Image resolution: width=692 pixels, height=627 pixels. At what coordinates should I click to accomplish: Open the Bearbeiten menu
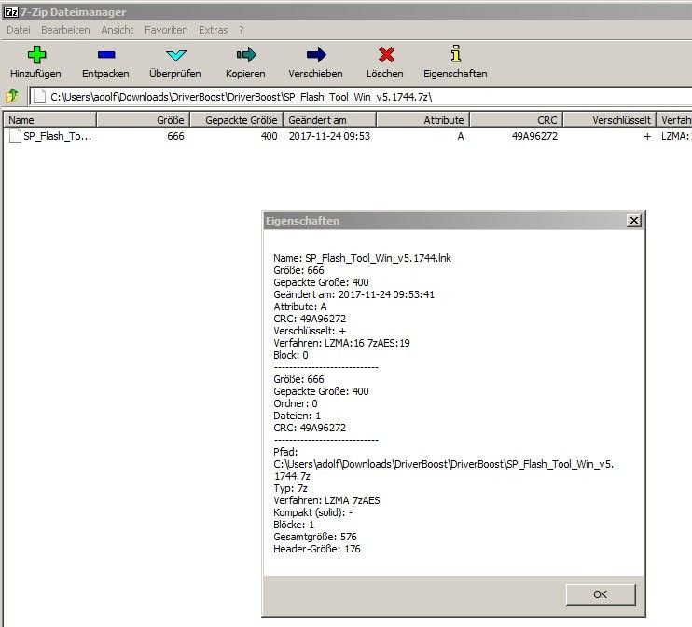pyautogui.click(x=65, y=30)
